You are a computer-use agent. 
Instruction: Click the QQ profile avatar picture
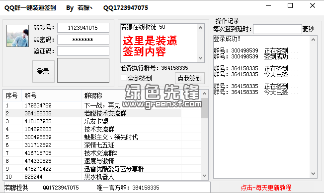(x=17, y=36)
